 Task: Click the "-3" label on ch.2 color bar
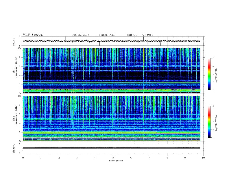coord(213,106)
